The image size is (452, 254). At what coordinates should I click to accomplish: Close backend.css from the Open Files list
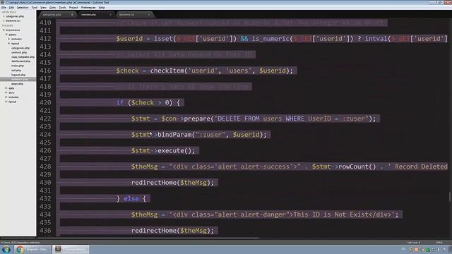pyautogui.click(x=4, y=20)
